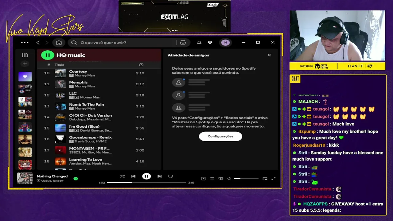The image size is (393, 221).
Task: Skip to the next track
Action: 159,176
